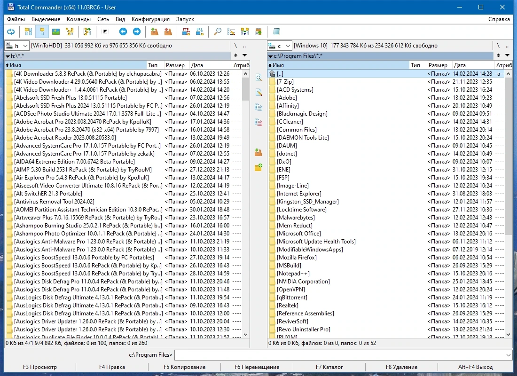The width and height of the screenshot is (517, 376).
Task: Click the Edit file icon in middle bar
Action: (259, 93)
